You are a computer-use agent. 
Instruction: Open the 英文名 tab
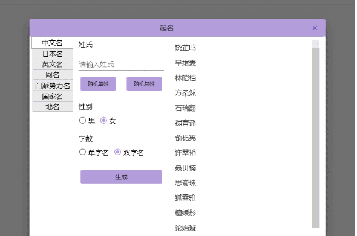click(53, 64)
